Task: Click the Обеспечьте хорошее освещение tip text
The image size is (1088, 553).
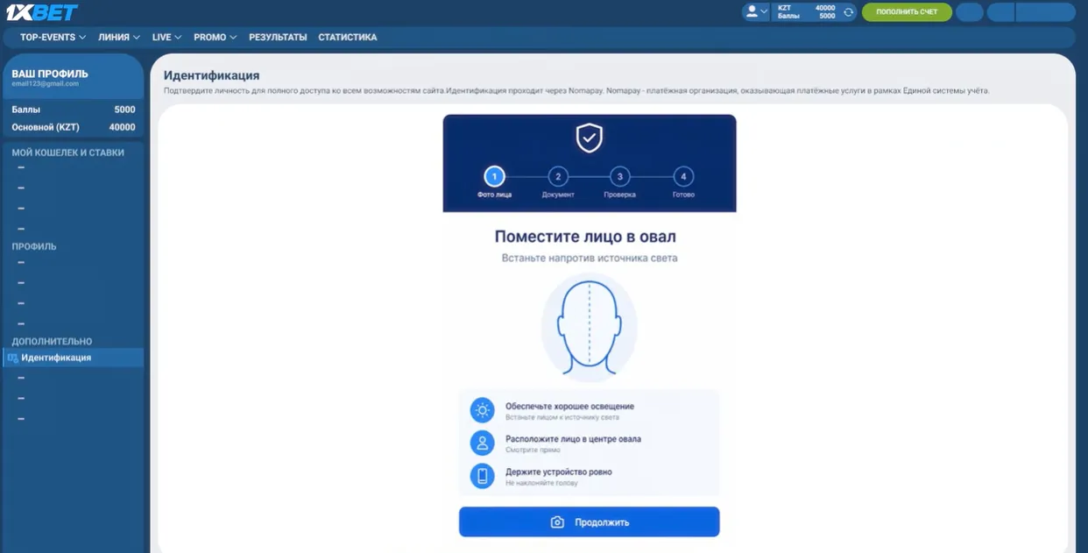Action: [x=569, y=407]
